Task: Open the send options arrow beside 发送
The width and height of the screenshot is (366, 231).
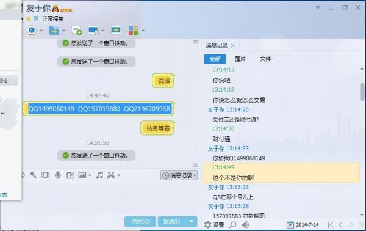Action: (x=192, y=221)
